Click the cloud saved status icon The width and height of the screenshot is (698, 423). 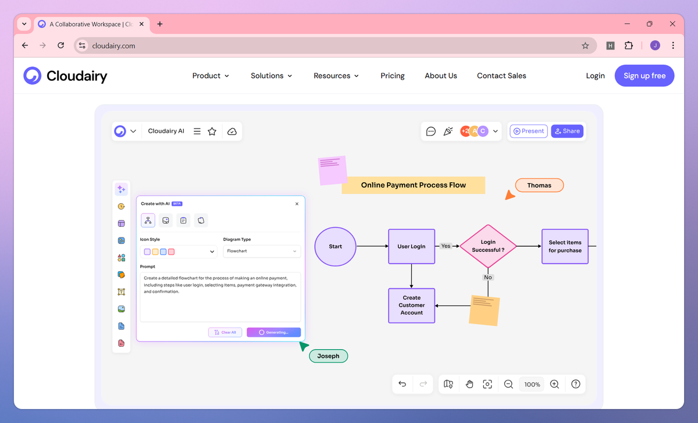(232, 131)
